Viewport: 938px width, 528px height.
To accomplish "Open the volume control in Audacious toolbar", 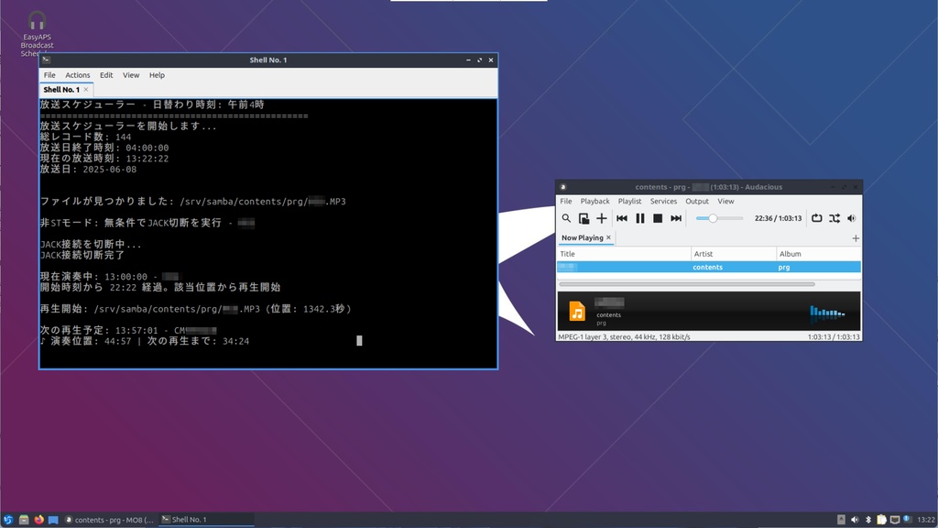I will tap(851, 218).
